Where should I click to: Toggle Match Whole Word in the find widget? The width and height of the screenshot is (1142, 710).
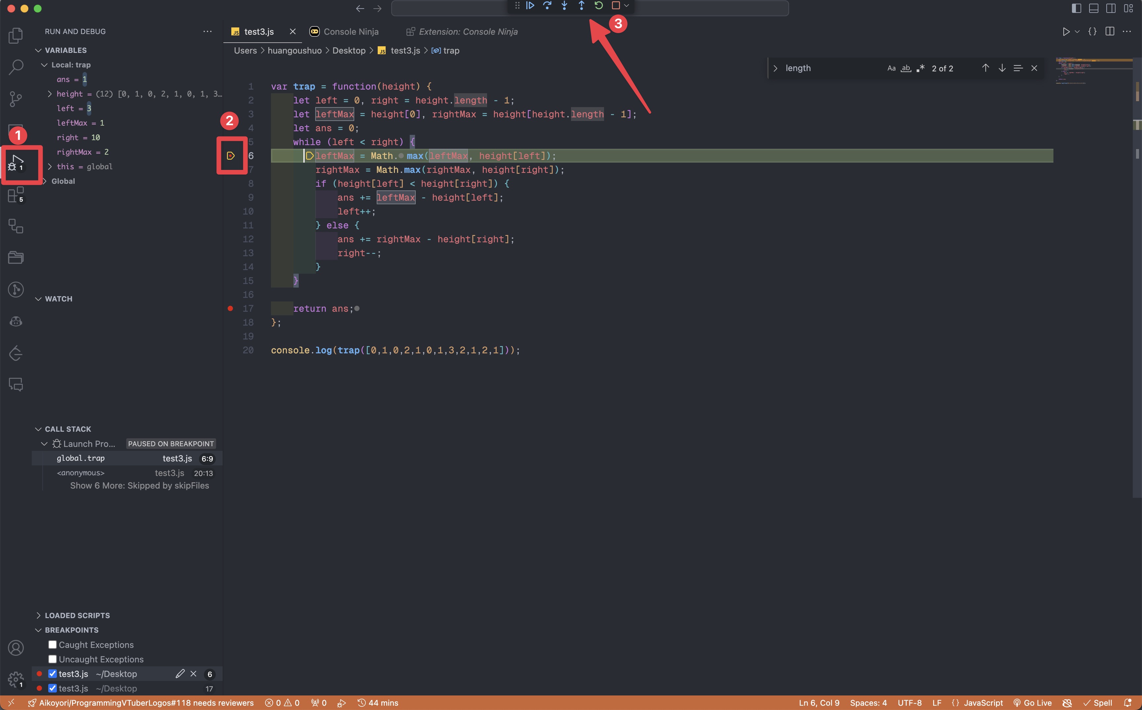[x=906, y=68]
